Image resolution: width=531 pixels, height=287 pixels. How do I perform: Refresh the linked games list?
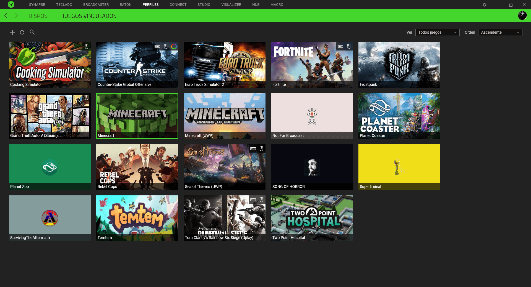[22, 32]
